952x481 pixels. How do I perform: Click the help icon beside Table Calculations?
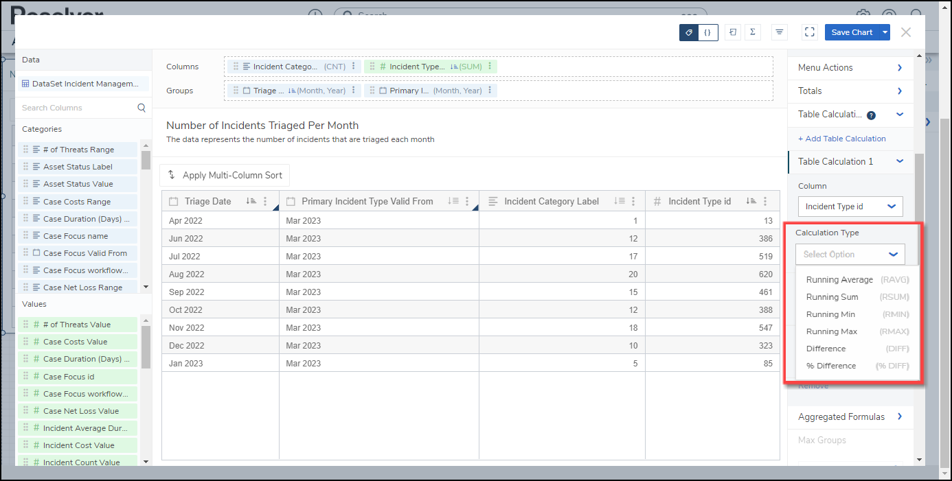click(871, 115)
